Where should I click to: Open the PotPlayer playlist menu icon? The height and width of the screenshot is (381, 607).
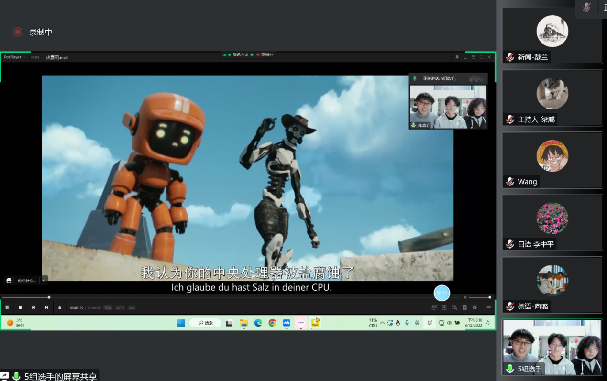488,307
